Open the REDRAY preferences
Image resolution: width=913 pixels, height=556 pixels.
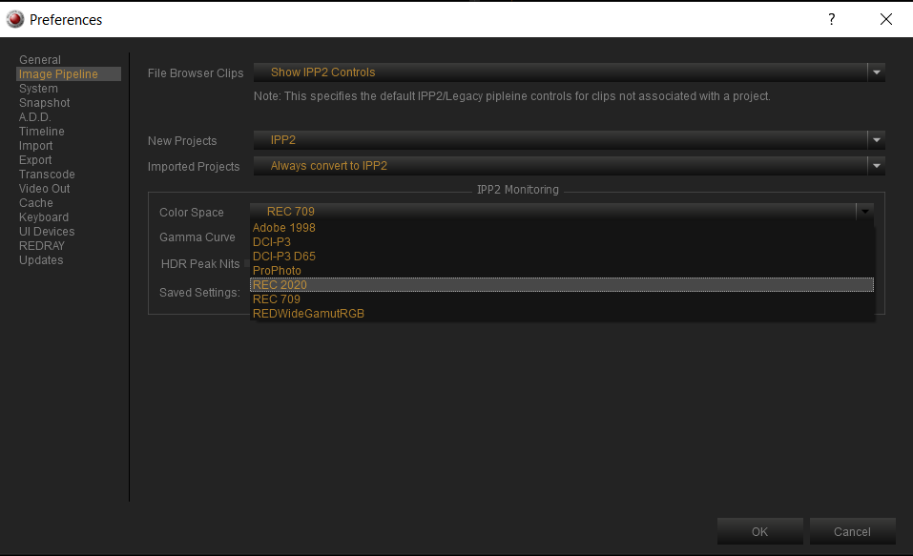coord(41,245)
